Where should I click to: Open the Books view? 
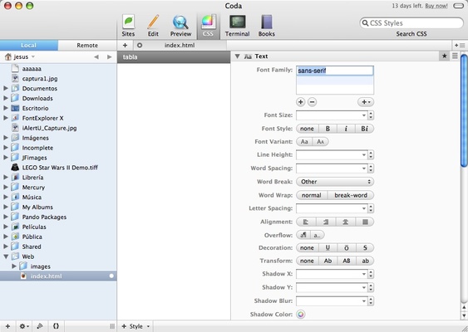click(267, 26)
